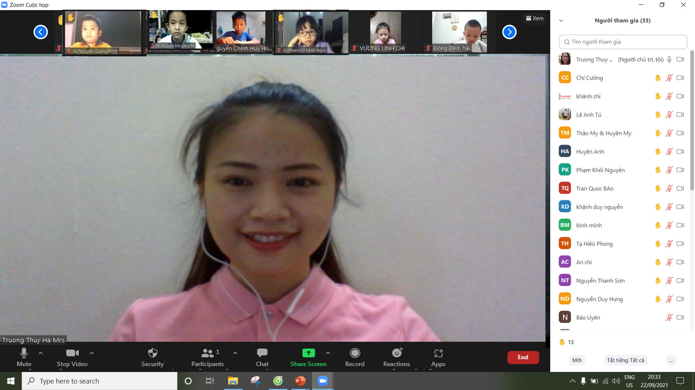
Task: Open the Security shield options
Action: coord(152,357)
